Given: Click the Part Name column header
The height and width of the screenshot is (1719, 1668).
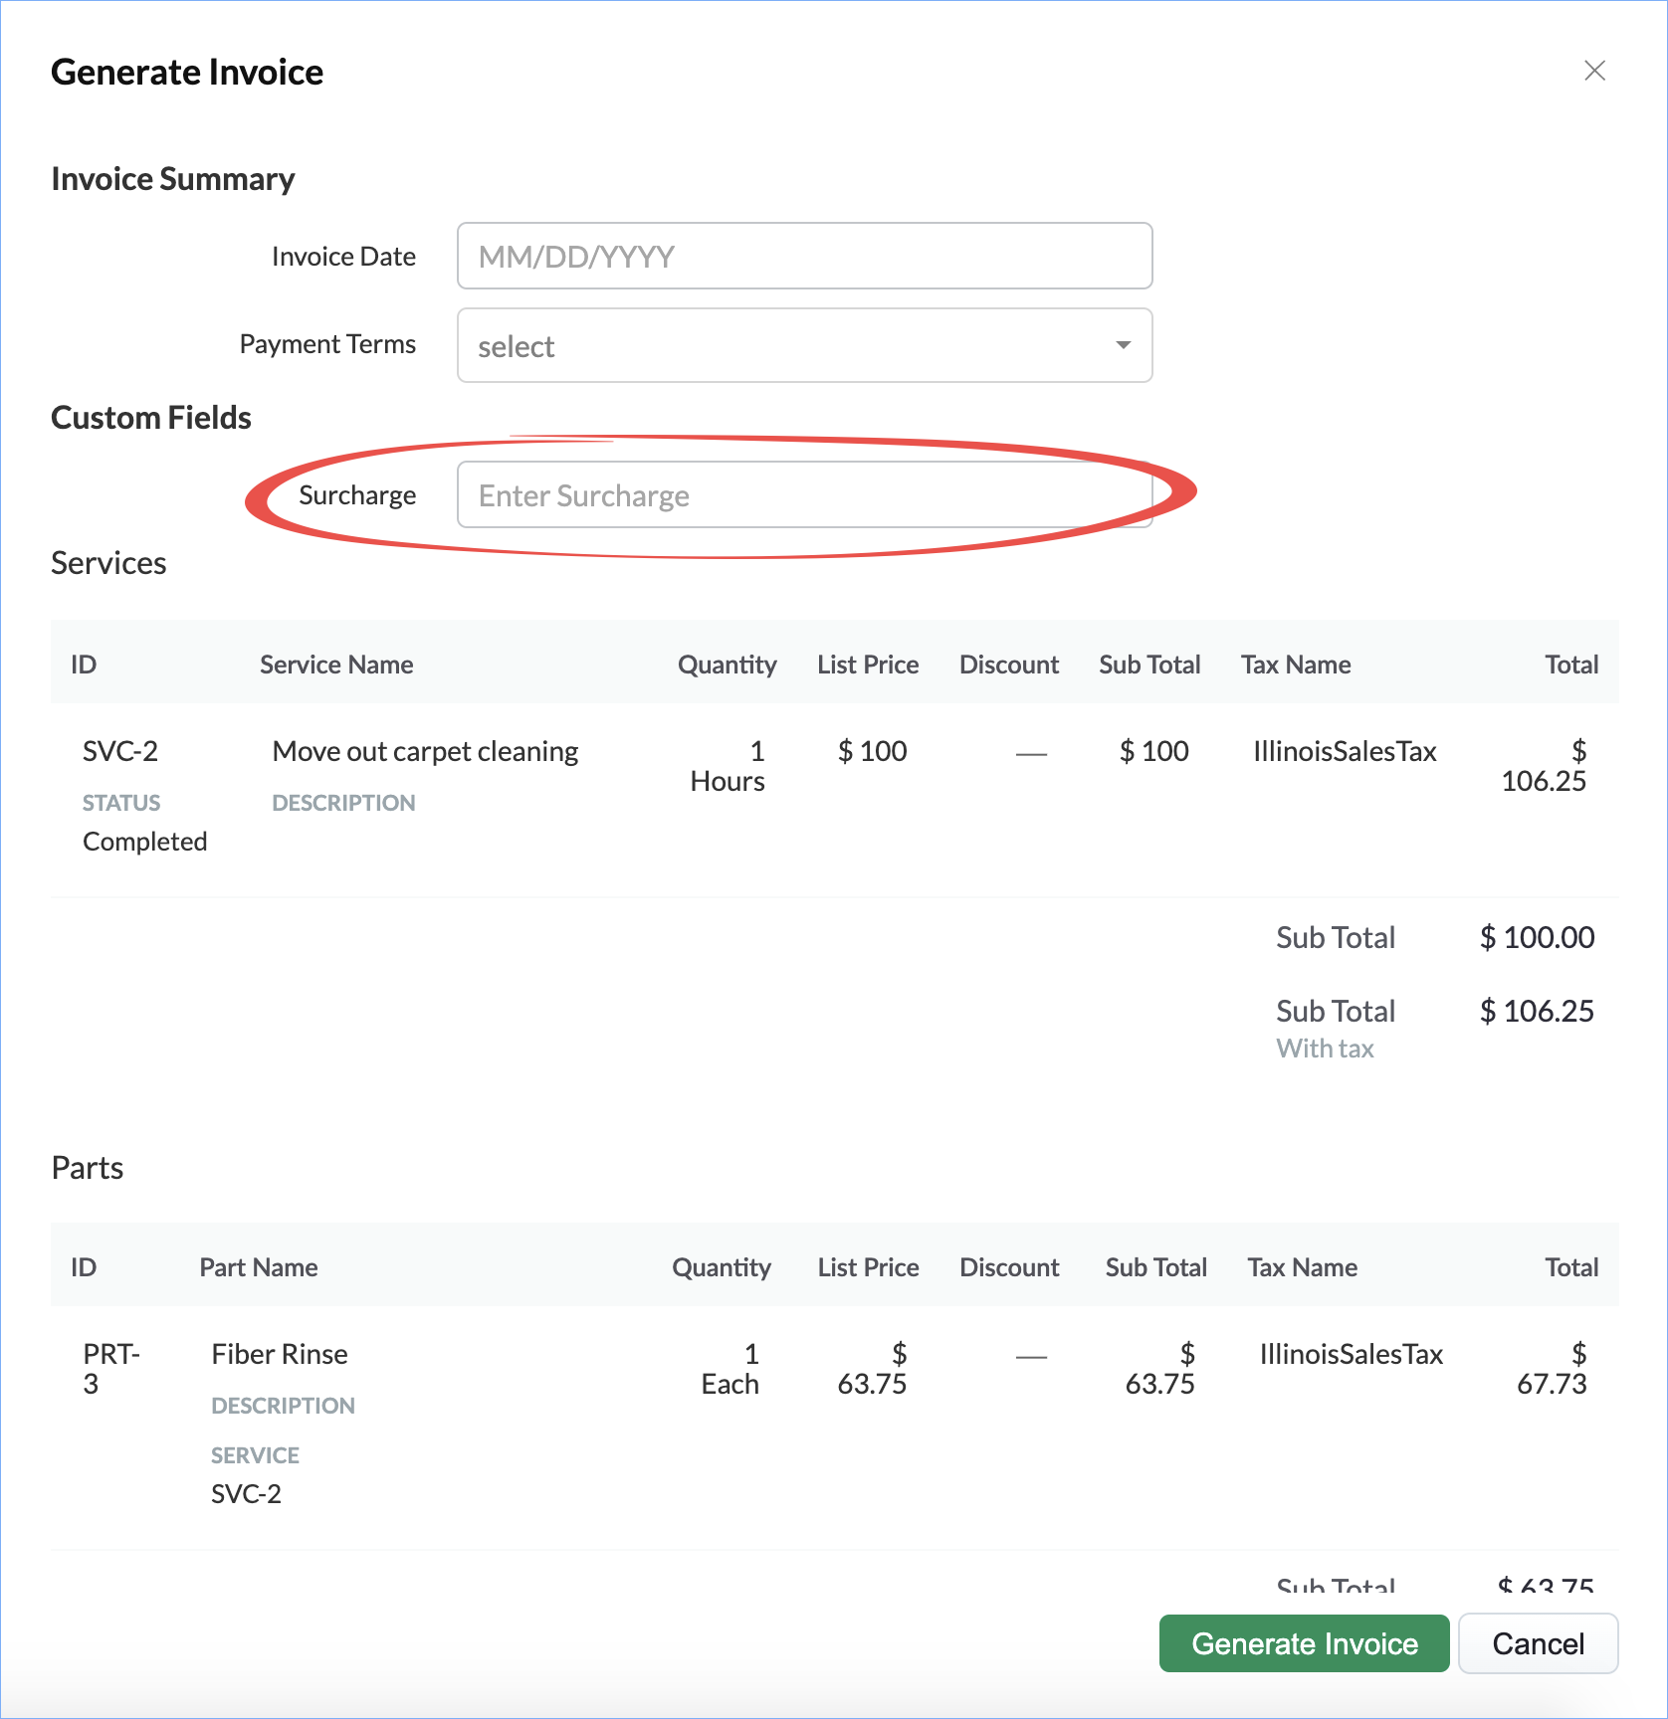Looking at the screenshot, I should click(x=259, y=1267).
